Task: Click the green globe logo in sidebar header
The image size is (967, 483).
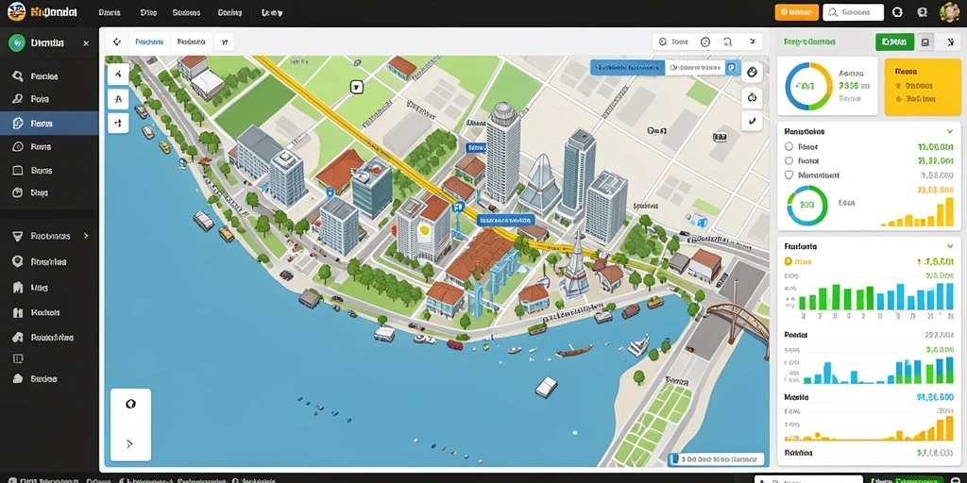Action: click(17, 42)
